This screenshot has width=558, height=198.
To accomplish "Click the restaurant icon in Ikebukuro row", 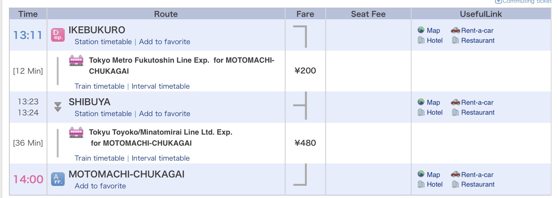I will click(455, 40).
